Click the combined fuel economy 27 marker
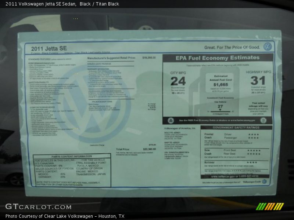Screen dimensions: 294x220 click(220, 107)
